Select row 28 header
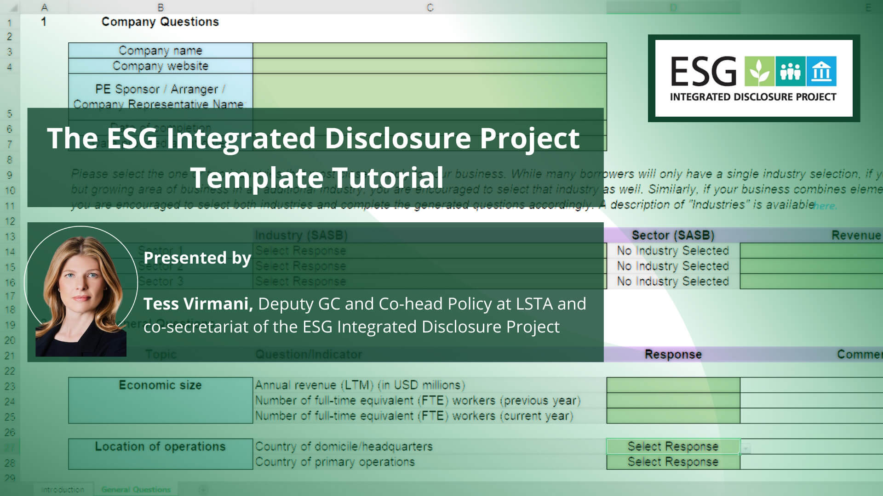The width and height of the screenshot is (883, 496). point(10,463)
